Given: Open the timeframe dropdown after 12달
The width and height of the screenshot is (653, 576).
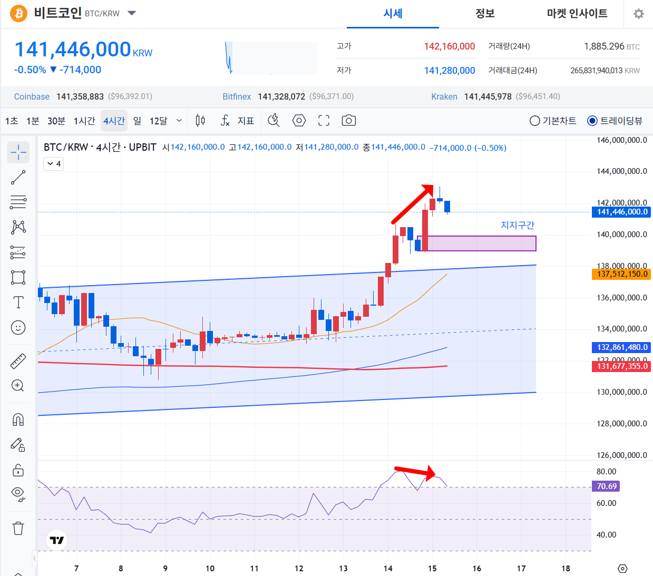Looking at the screenshot, I should coord(179,121).
